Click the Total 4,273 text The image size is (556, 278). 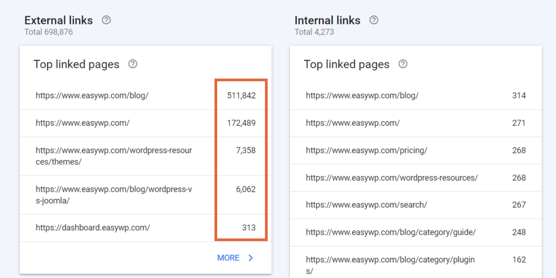pos(314,32)
